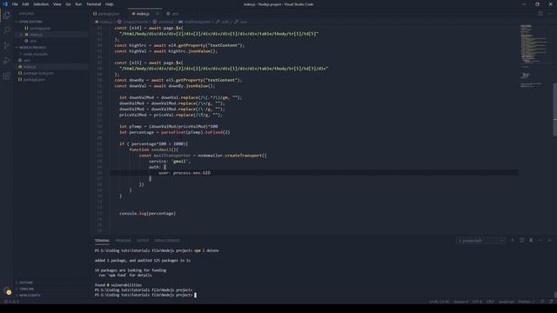Viewport: 557px width, 313px height.
Task: Open the Explorer view in activity bar
Action: pyautogui.click(x=6, y=16)
